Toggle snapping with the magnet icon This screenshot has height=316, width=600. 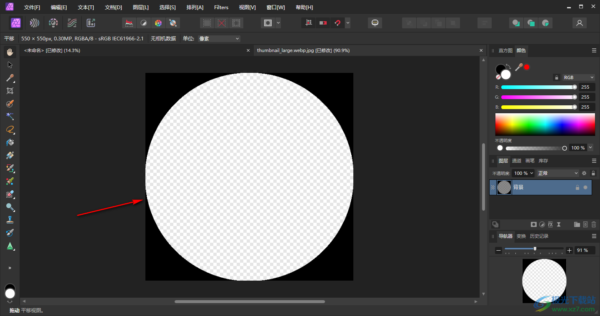coord(337,23)
